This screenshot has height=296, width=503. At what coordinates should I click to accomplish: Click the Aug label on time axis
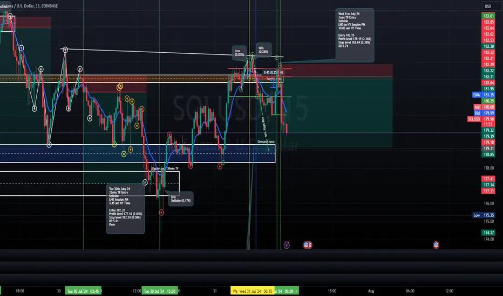click(371, 291)
